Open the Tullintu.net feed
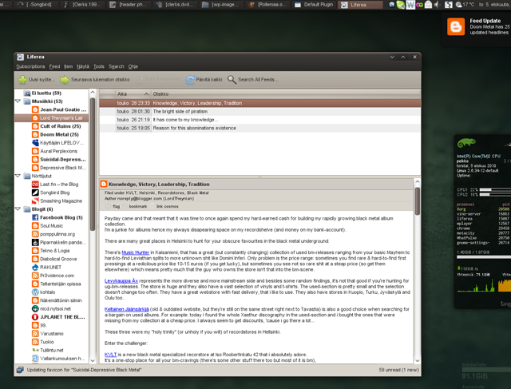The image size is (511, 389). point(51,350)
